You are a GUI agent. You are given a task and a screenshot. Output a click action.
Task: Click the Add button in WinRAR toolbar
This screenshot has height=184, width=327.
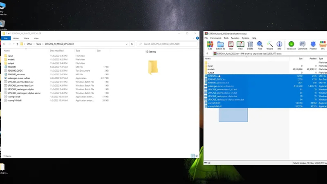click(x=210, y=45)
